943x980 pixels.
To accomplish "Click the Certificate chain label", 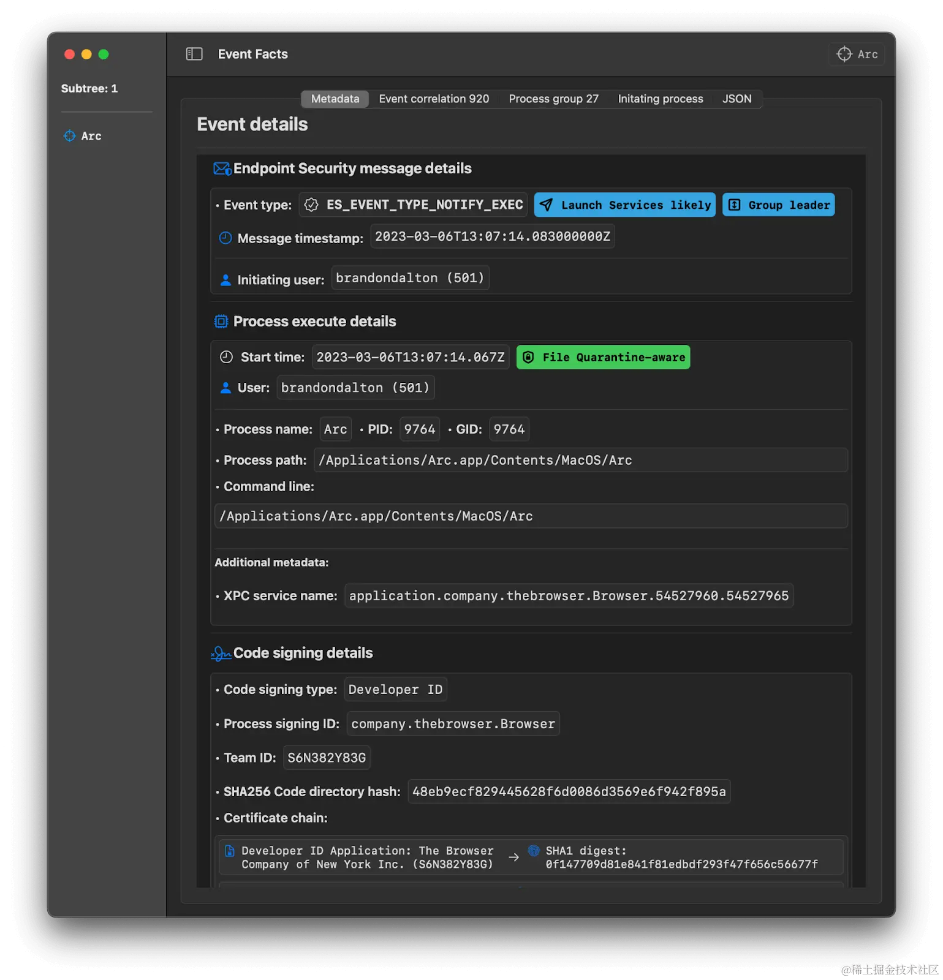I will pyautogui.click(x=275, y=818).
